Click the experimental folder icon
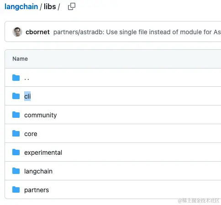This screenshot has width=221, height=205. coord(16,152)
